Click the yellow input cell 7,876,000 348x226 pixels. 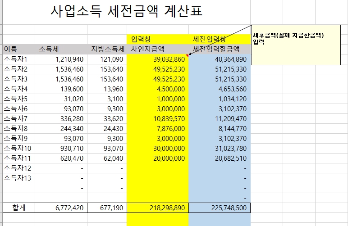[158, 128]
